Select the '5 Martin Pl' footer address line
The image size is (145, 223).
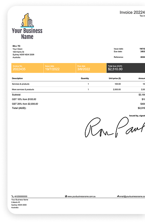point(16,202)
